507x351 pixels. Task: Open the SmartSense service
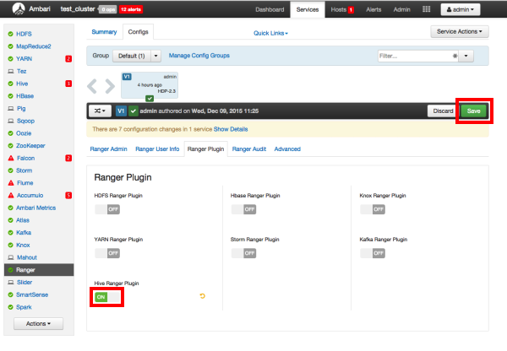32,294
